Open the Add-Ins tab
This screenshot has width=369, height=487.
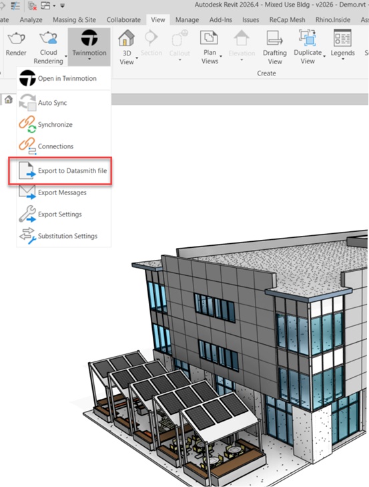click(221, 20)
